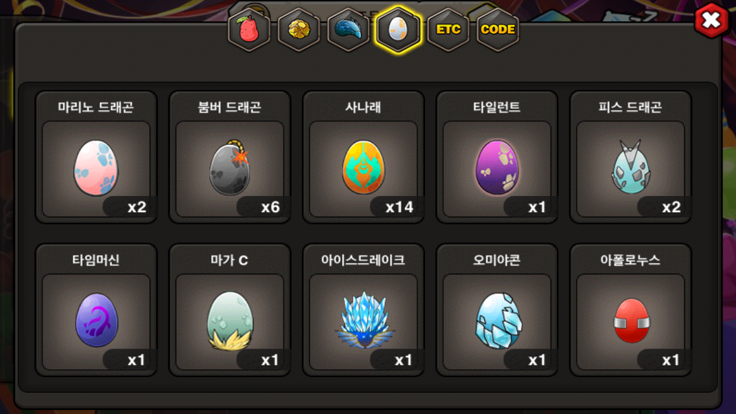This screenshot has width=736, height=414.
Task: Switch to the CODE tab
Action: click(498, 30)
